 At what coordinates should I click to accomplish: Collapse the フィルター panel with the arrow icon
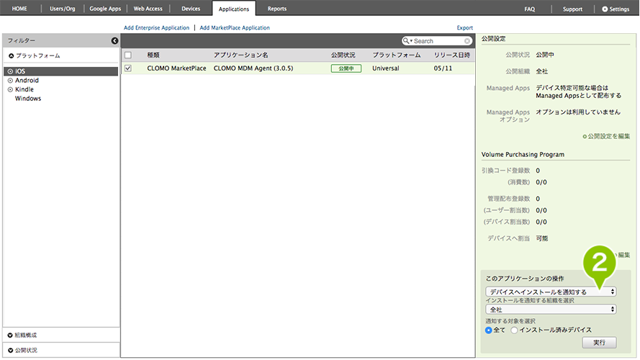coord(114,41)
